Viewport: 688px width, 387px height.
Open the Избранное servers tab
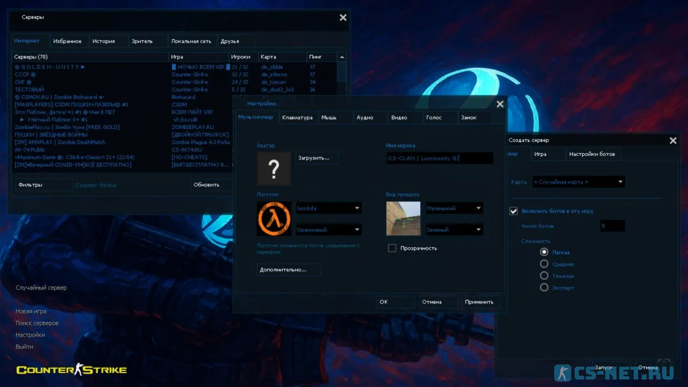68,41
